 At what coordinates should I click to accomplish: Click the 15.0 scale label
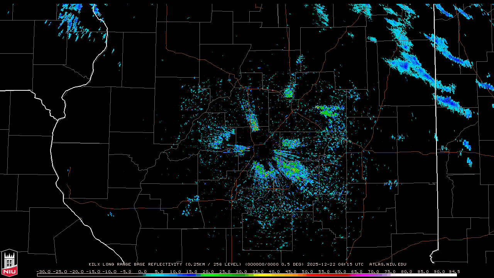(192, 271)
